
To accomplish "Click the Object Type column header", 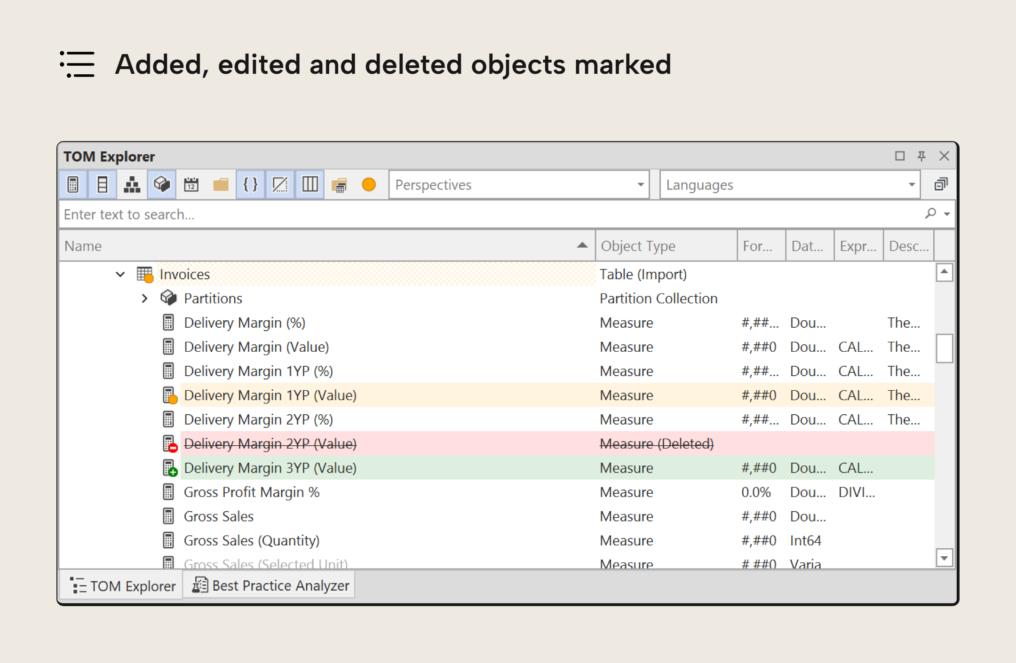I will [666, 246].
